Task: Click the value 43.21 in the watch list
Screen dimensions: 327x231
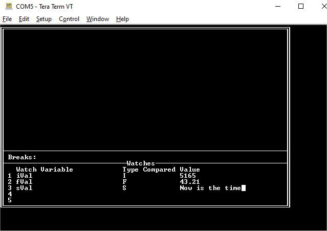Action: (x=190, y=182)
